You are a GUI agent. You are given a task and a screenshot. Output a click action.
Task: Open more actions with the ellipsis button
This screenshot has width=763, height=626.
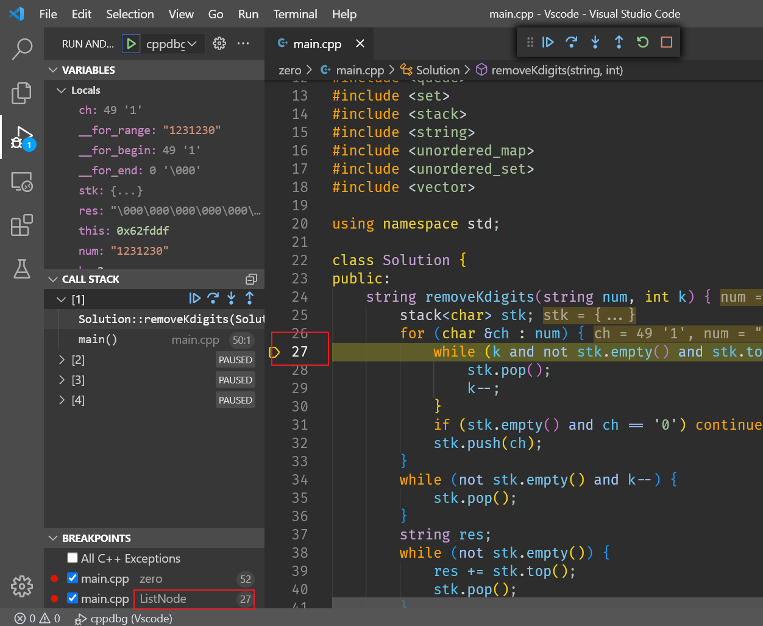(x=243, y=43)
